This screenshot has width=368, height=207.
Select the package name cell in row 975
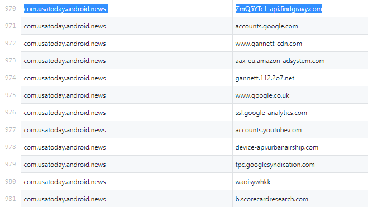click(127, 95)
